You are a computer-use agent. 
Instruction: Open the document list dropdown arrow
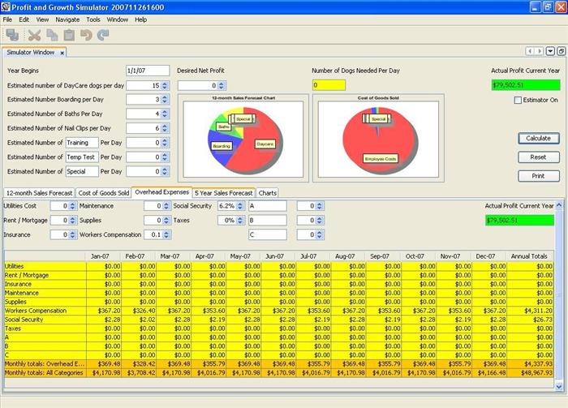550,51
